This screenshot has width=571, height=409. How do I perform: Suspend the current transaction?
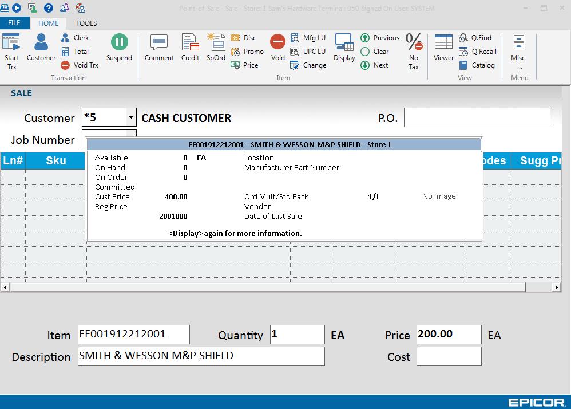click(x=119, y=48)
